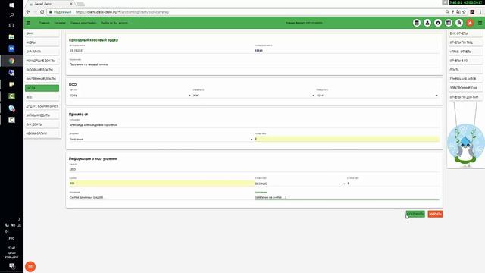
Task: Reload the page with browser refresh icon
Action: (42, 12)
